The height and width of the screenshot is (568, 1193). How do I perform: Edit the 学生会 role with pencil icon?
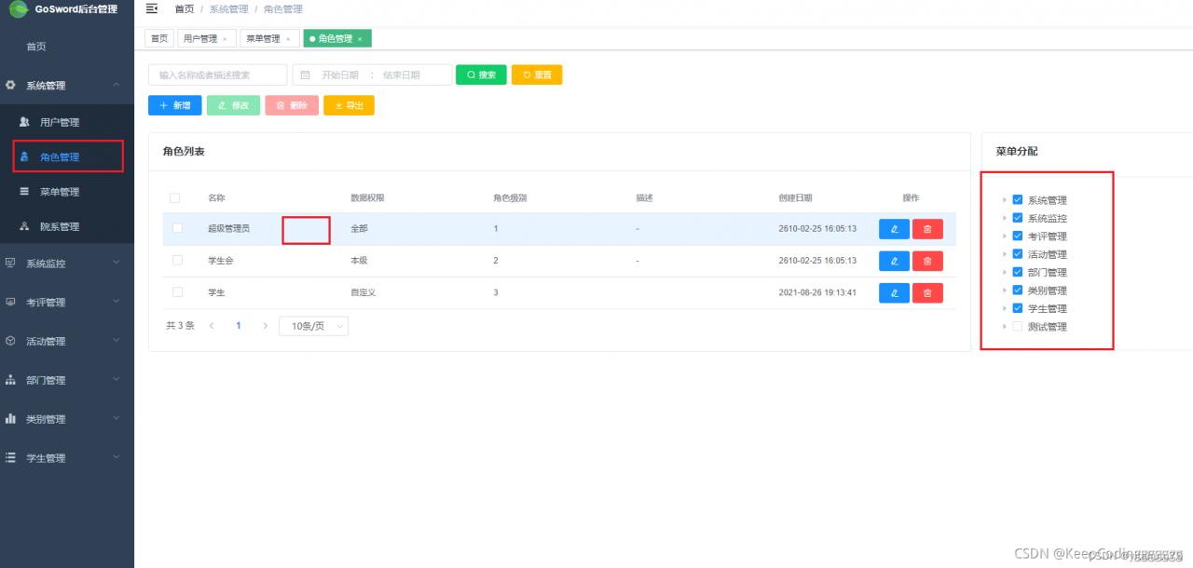coord(894,261)
